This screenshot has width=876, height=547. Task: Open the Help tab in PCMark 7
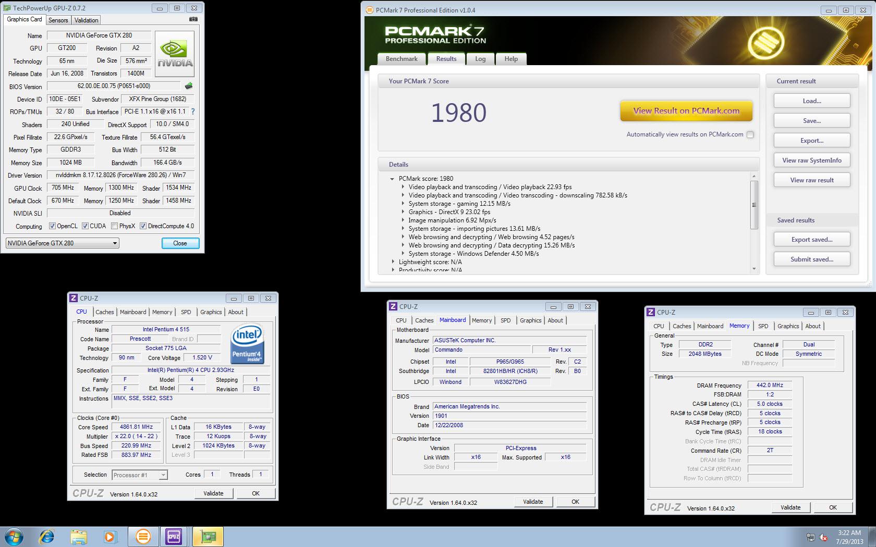(x=511, y=59)
